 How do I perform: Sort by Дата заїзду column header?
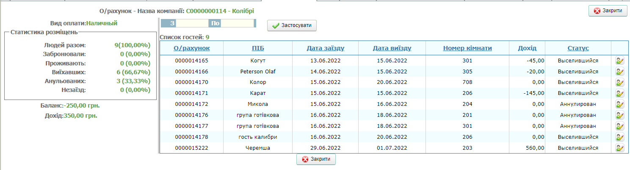coord(325,48)
